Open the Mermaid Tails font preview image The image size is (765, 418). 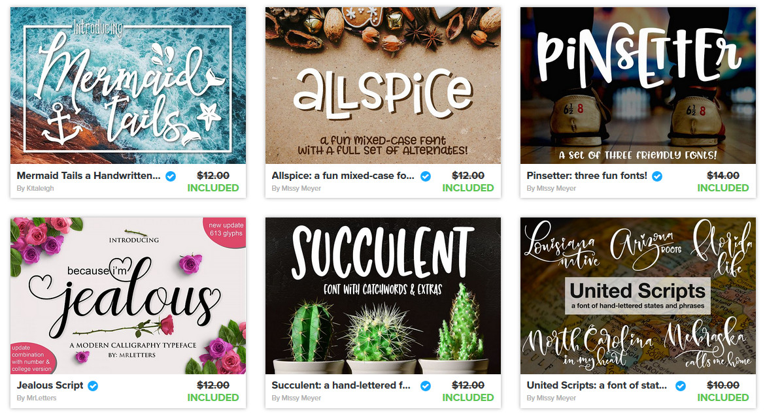click(x=127, y=86)
